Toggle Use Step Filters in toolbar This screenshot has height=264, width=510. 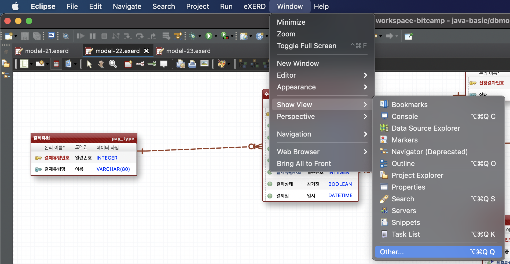(x=178, y=36)
